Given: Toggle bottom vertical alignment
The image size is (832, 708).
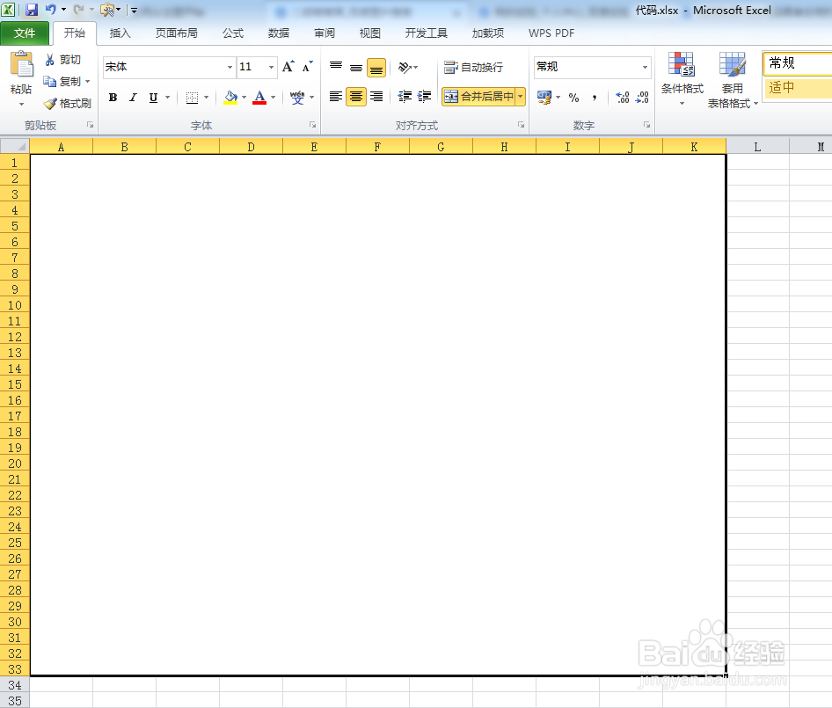Looking at the screenshot, I should 376,68.
